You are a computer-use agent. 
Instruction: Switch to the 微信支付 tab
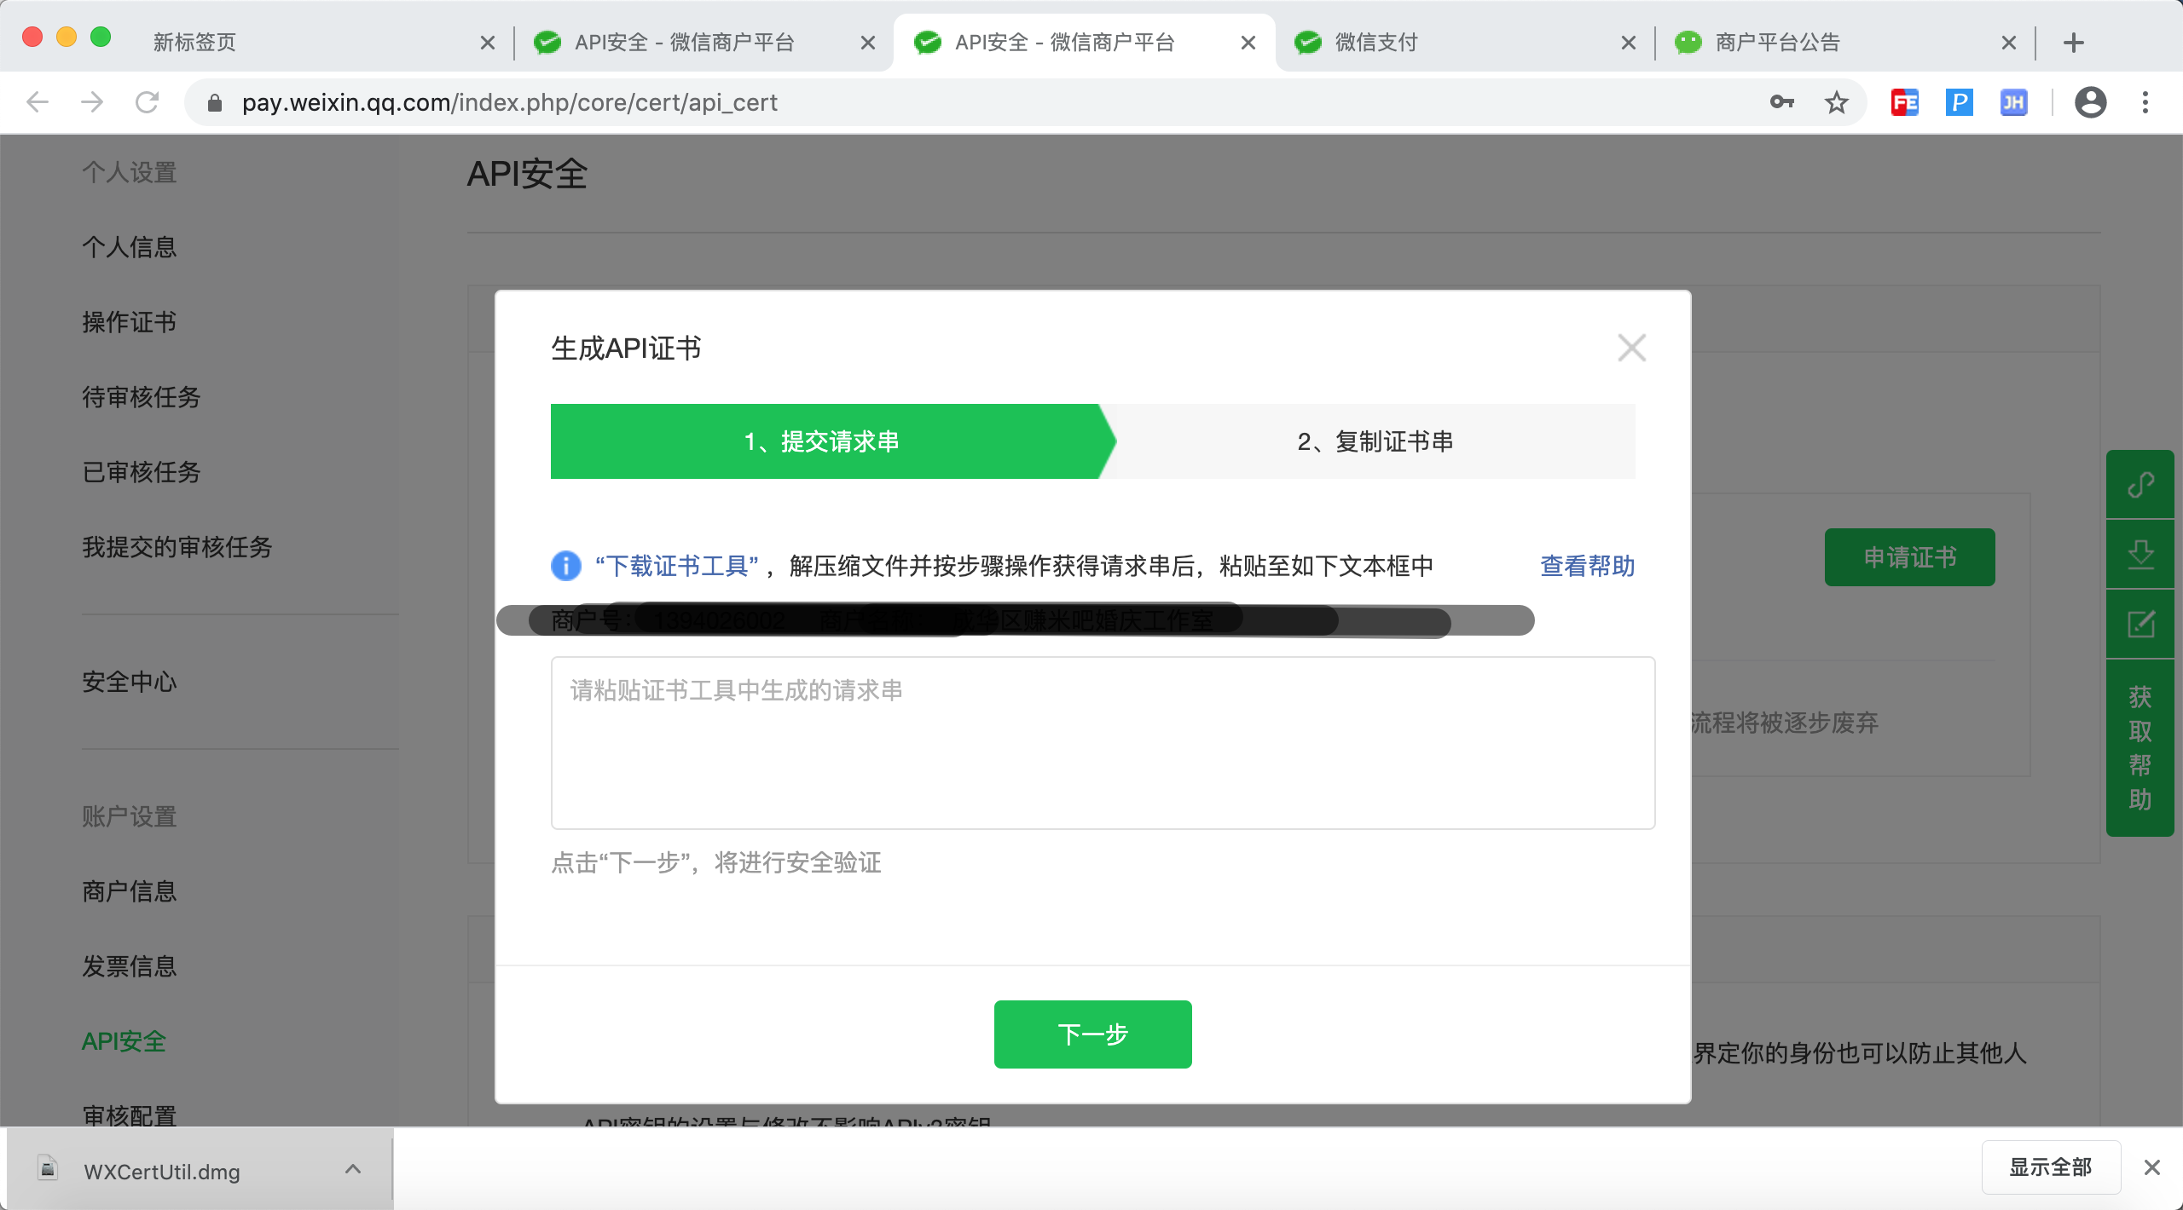(x=1376, y=43)
